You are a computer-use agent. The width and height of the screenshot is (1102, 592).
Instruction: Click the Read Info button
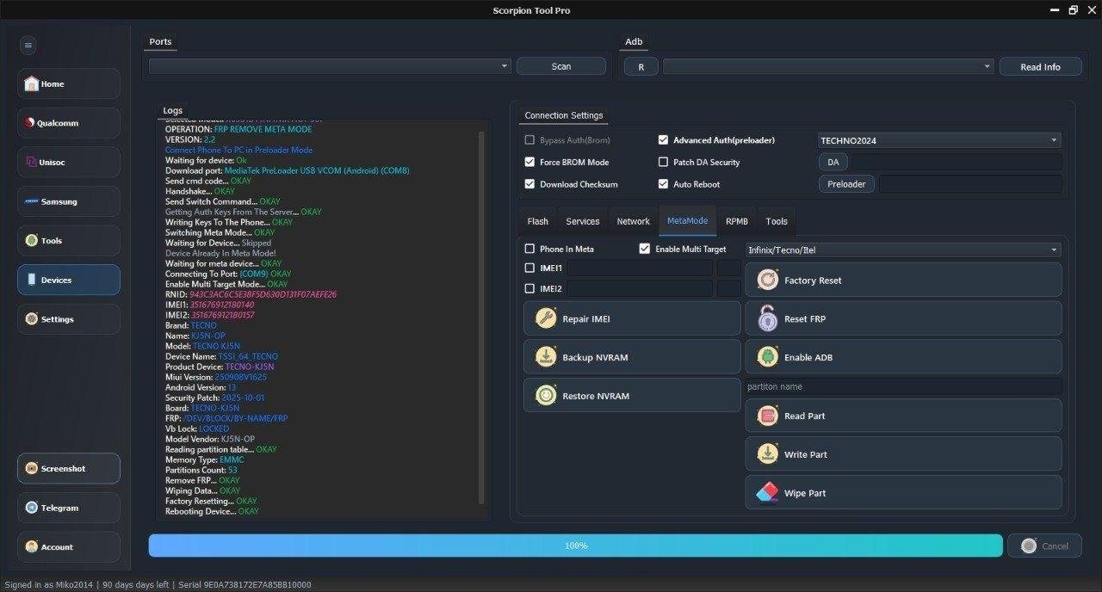[1041, 66]
